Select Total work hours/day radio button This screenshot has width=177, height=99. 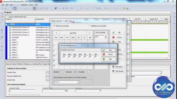(54, 26)
